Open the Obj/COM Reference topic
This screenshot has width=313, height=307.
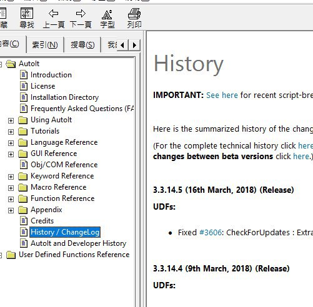click(x=64, y=165)
